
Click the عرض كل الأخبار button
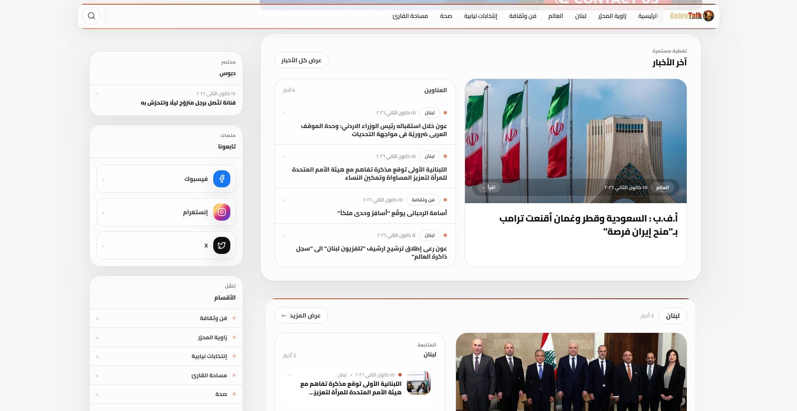301,60
